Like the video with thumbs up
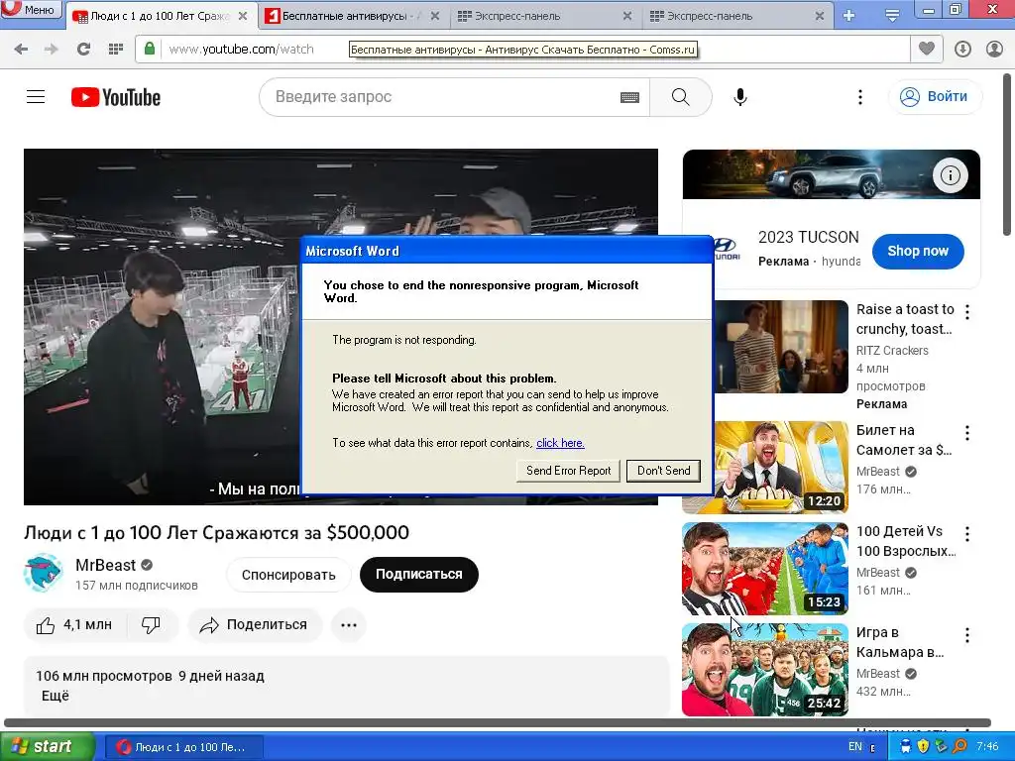 (74, 625)
